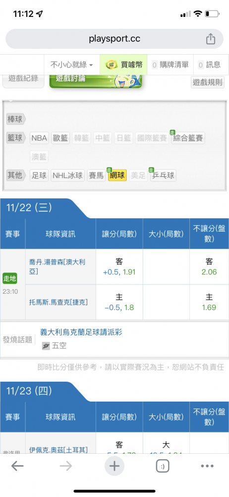Click the 五空 user avatar icon
The width and height of the screenshot is (229, 497).
point(46,346)
